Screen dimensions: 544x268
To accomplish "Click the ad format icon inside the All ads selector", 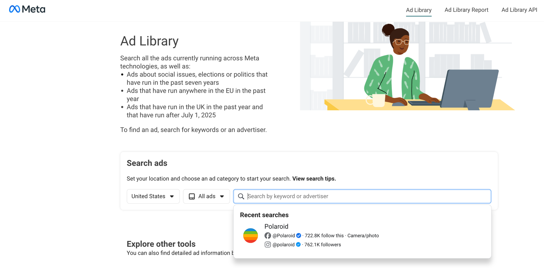I will (192, 196).
